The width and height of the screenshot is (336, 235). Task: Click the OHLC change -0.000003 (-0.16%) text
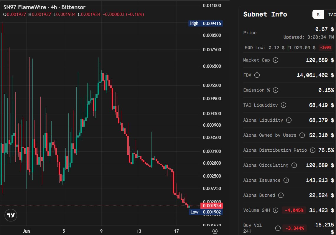[123, 14]
